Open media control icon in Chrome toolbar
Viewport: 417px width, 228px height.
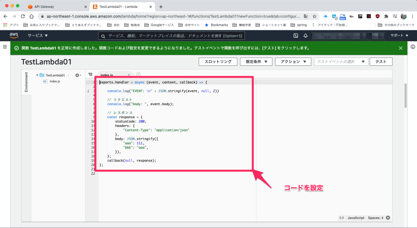click(x=395, y=16)
